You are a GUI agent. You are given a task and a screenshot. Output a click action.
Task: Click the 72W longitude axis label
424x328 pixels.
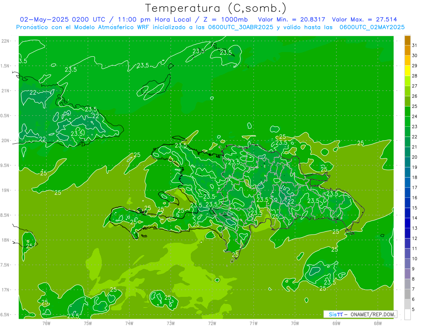(212, 323)
